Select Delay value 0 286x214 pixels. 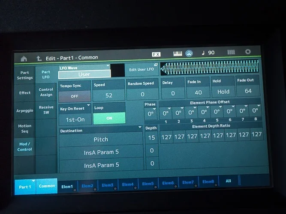click(x=173, y=93)
